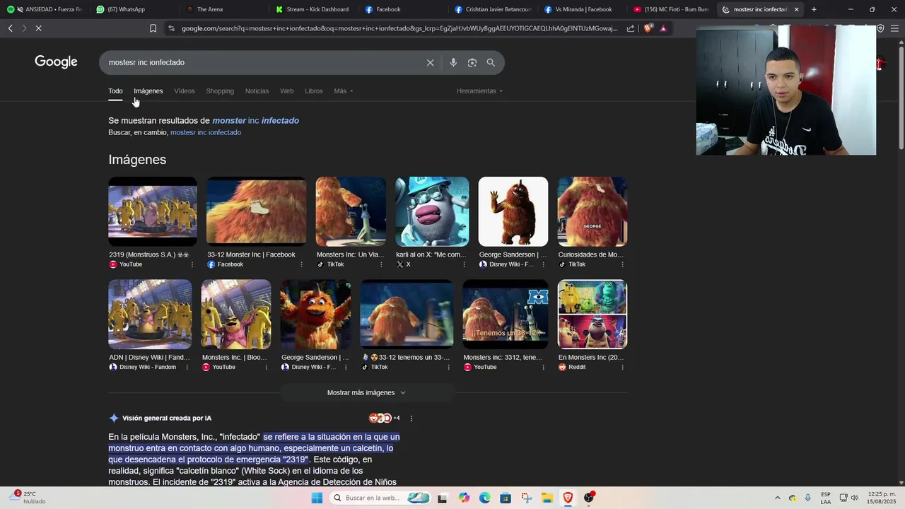Switch to the 'Shopping' results tab
Screen dimensions: 905x509
(220, 90)
